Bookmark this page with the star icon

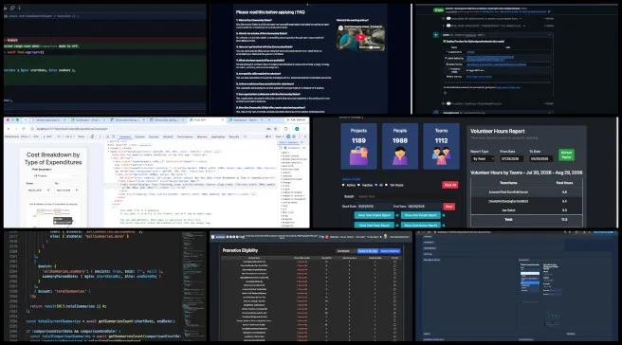coord(275,129)
